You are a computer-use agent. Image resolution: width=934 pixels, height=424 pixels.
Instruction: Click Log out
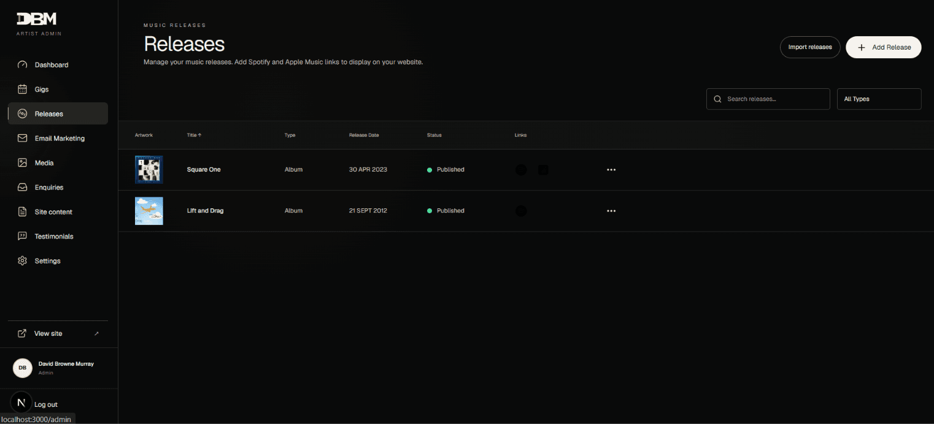point(46,404)
